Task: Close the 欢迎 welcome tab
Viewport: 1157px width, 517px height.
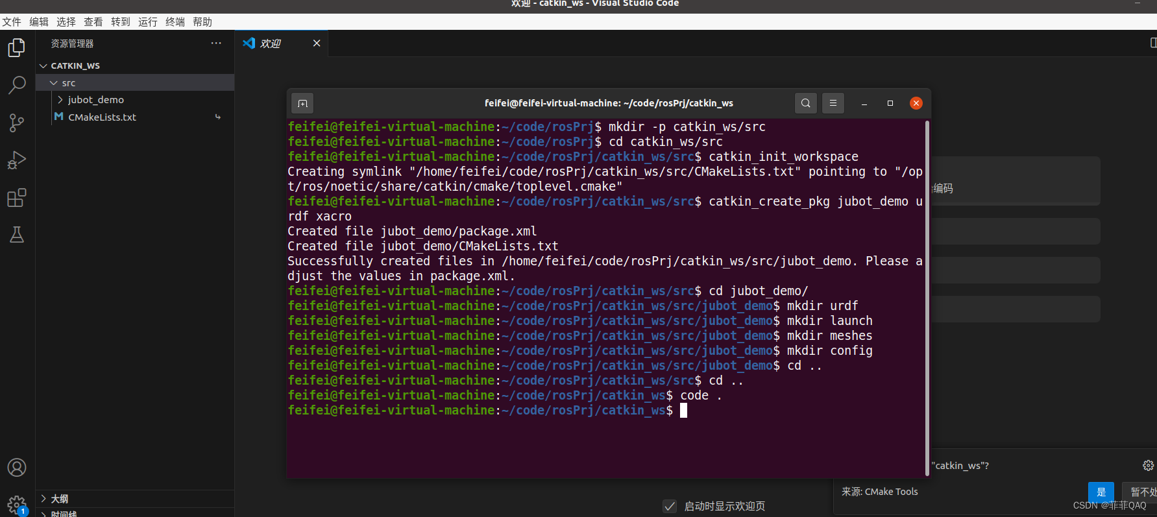Action: [x=317, y=43]
